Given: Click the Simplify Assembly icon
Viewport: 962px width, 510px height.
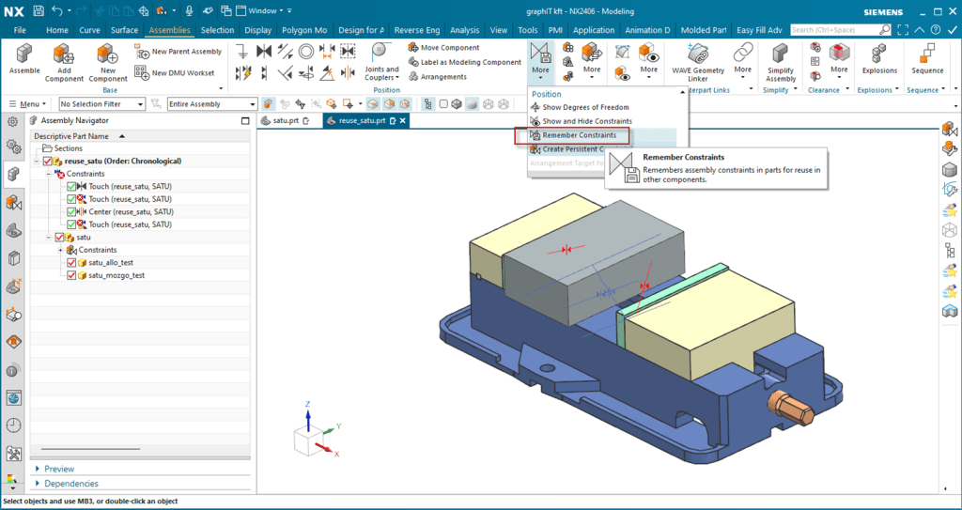Looking at the screenshot, I should 780,53.
